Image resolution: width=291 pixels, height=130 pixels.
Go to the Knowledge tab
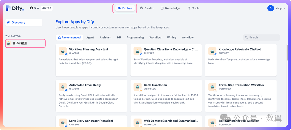(x=170, y=8)
